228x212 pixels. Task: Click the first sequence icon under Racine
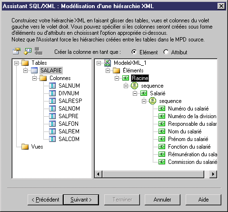pos(134,86)
